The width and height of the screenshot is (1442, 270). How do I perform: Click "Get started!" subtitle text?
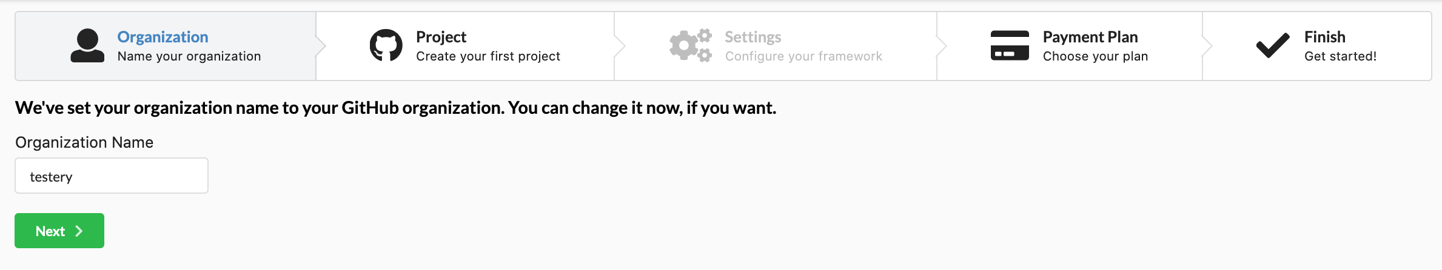point(1340,56)
